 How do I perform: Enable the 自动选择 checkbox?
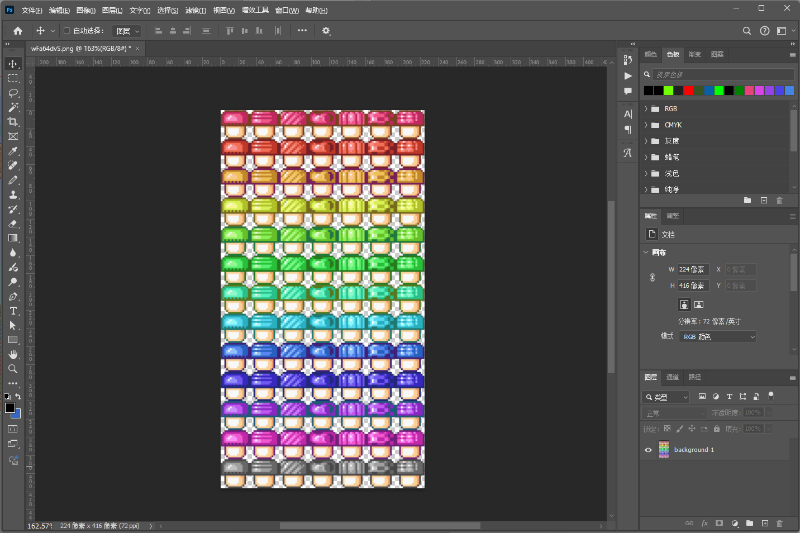click(67, 31)
